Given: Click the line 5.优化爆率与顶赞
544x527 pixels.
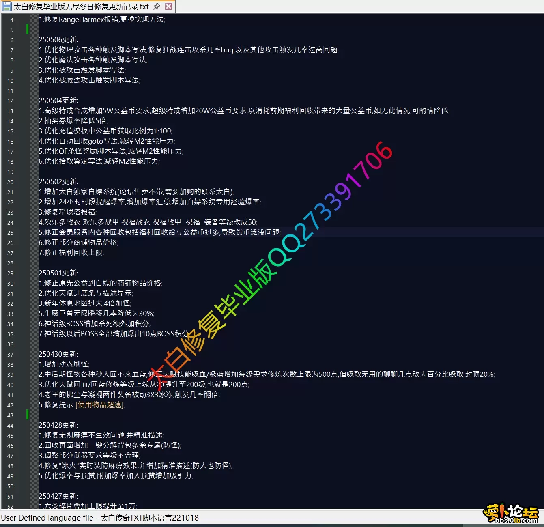Looking at the screenshot, I should click(x=116, y=476).
